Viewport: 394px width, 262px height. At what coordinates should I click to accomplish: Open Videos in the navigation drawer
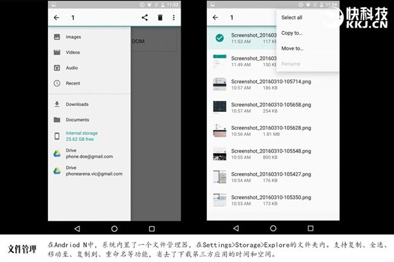[x=73, y=52]
